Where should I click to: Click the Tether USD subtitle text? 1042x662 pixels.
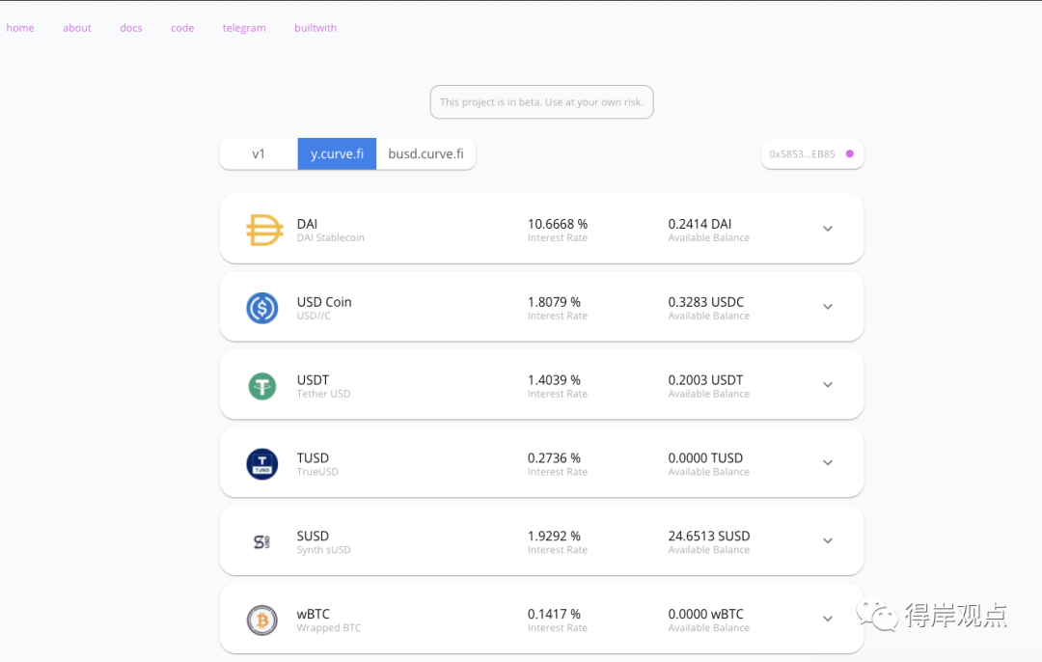(x=323, y=394)
